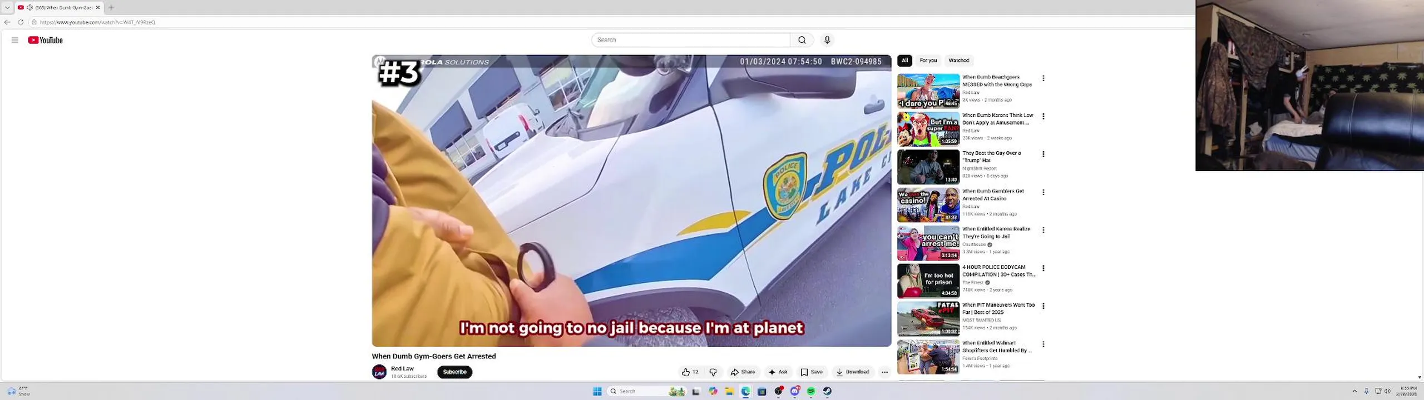Screen dimensions: 1424x400
Task: Pause the playing video by clicking player
Action: (631, 201)
